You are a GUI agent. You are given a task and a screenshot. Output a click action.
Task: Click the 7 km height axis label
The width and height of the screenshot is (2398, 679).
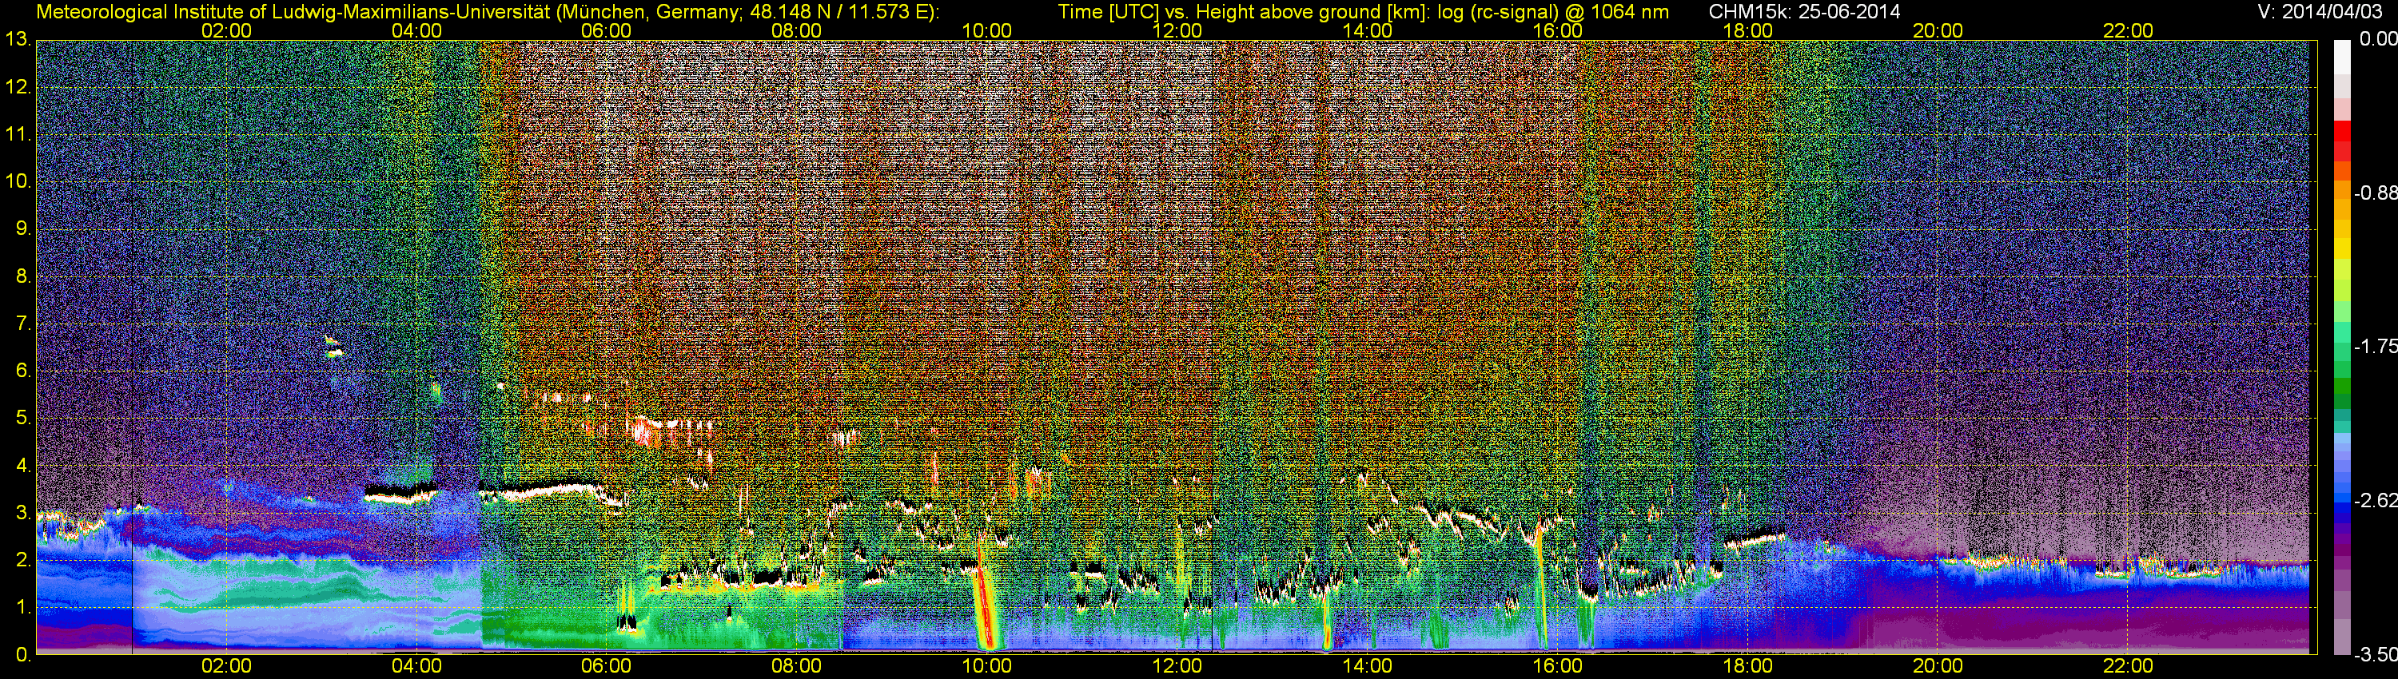[23, 324]
